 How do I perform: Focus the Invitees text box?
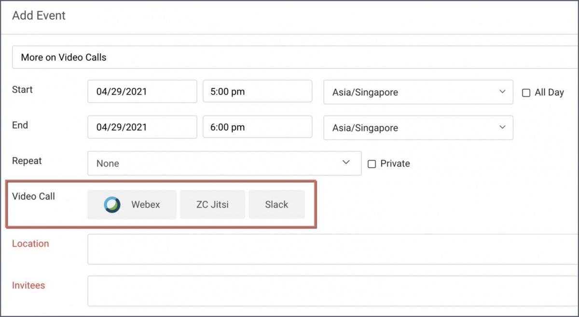pyautogui.click(x=333, y=291)
